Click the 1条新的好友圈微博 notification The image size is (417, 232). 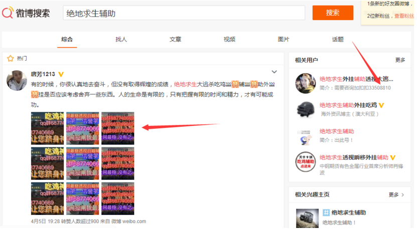click(x=390, y=4)
